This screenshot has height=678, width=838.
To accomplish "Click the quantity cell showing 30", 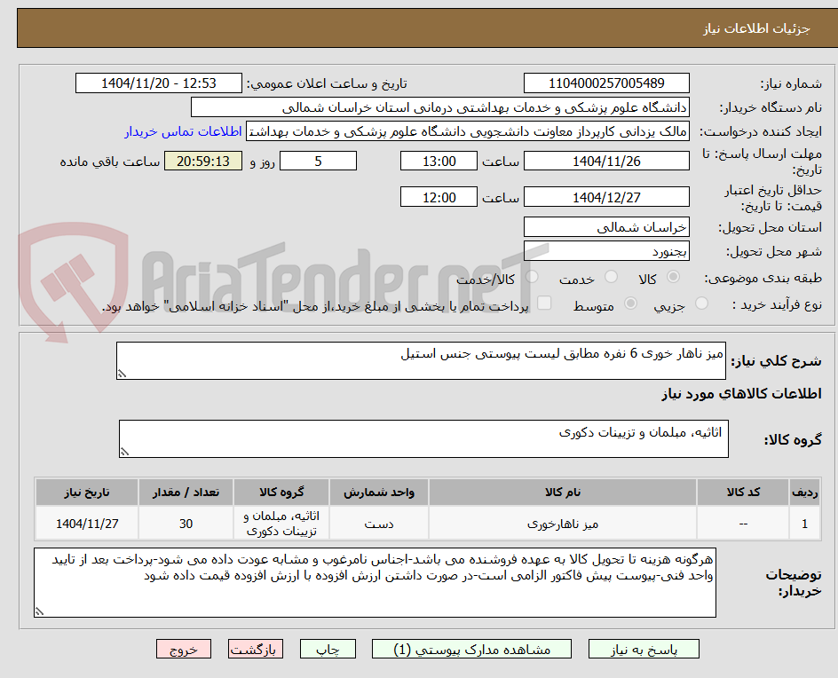I will click(186, 524).
